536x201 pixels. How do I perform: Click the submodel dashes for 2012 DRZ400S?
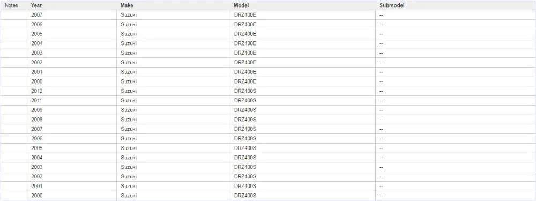pyautogui.click(x=381, y=91)
